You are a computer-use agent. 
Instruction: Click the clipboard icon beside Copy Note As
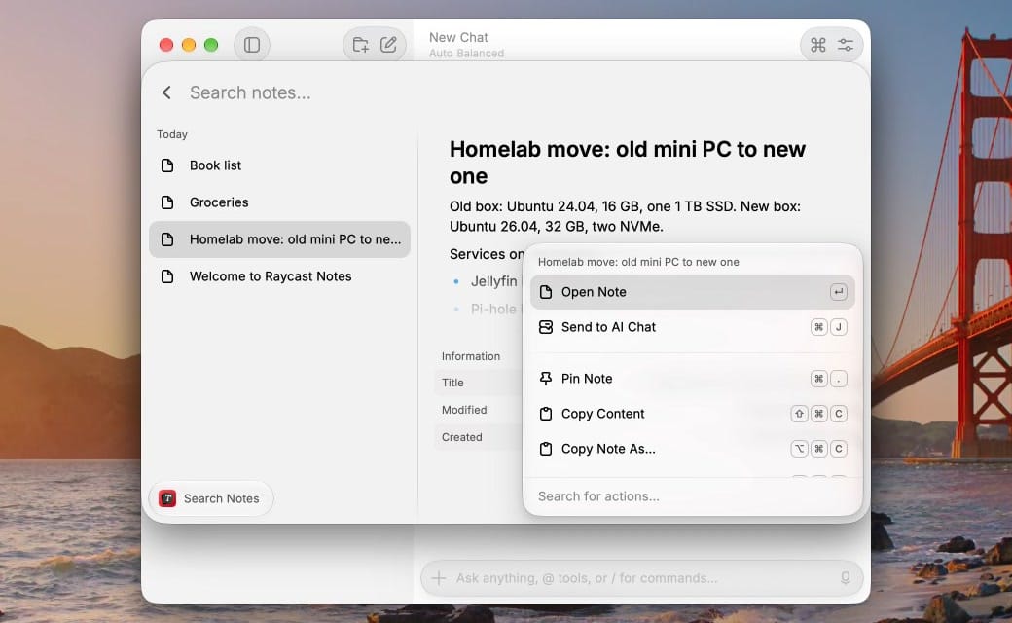coord(545,449)
